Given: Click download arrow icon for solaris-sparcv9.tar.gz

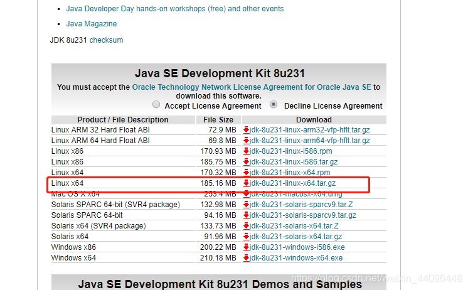Looking at the screenshot, I should (x=247, y=215).
